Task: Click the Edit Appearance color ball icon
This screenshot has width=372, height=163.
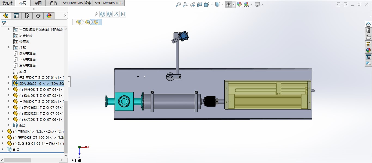Action: click(x=239, y=4)
